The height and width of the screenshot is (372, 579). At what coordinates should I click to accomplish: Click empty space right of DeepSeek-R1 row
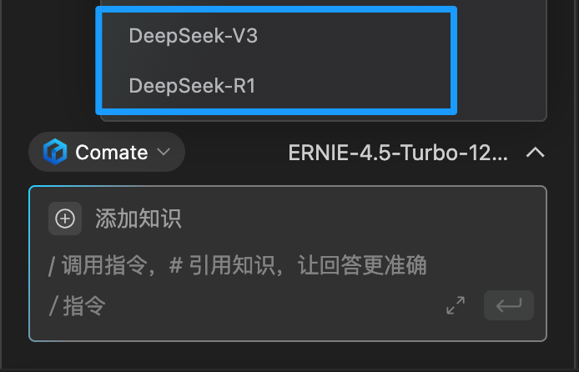tap(350, 86)
